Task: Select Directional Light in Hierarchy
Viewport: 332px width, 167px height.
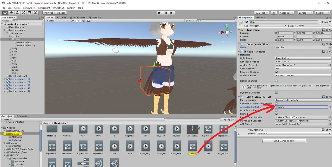Action: tap(18, 76)
